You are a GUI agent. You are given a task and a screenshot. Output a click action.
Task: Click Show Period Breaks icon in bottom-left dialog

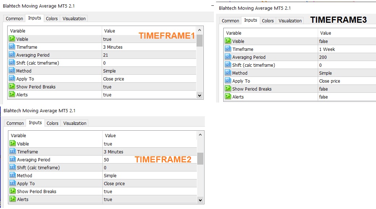12,191
